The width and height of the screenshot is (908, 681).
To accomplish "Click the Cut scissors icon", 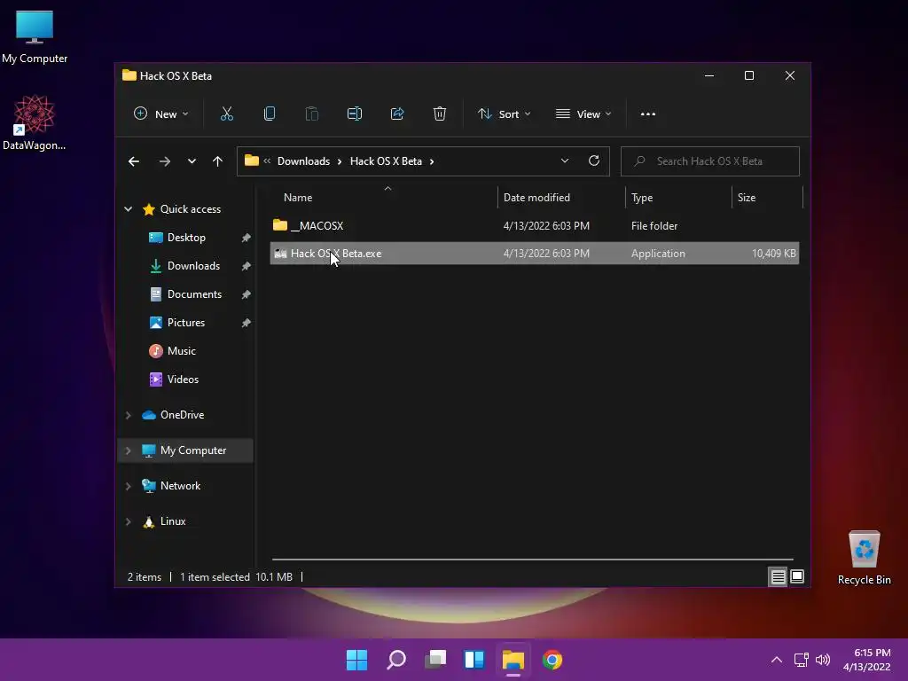I will (x=226, y=114).
